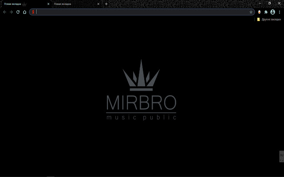Open the user profile avatar
284x177 pixels.
point(272,12)
